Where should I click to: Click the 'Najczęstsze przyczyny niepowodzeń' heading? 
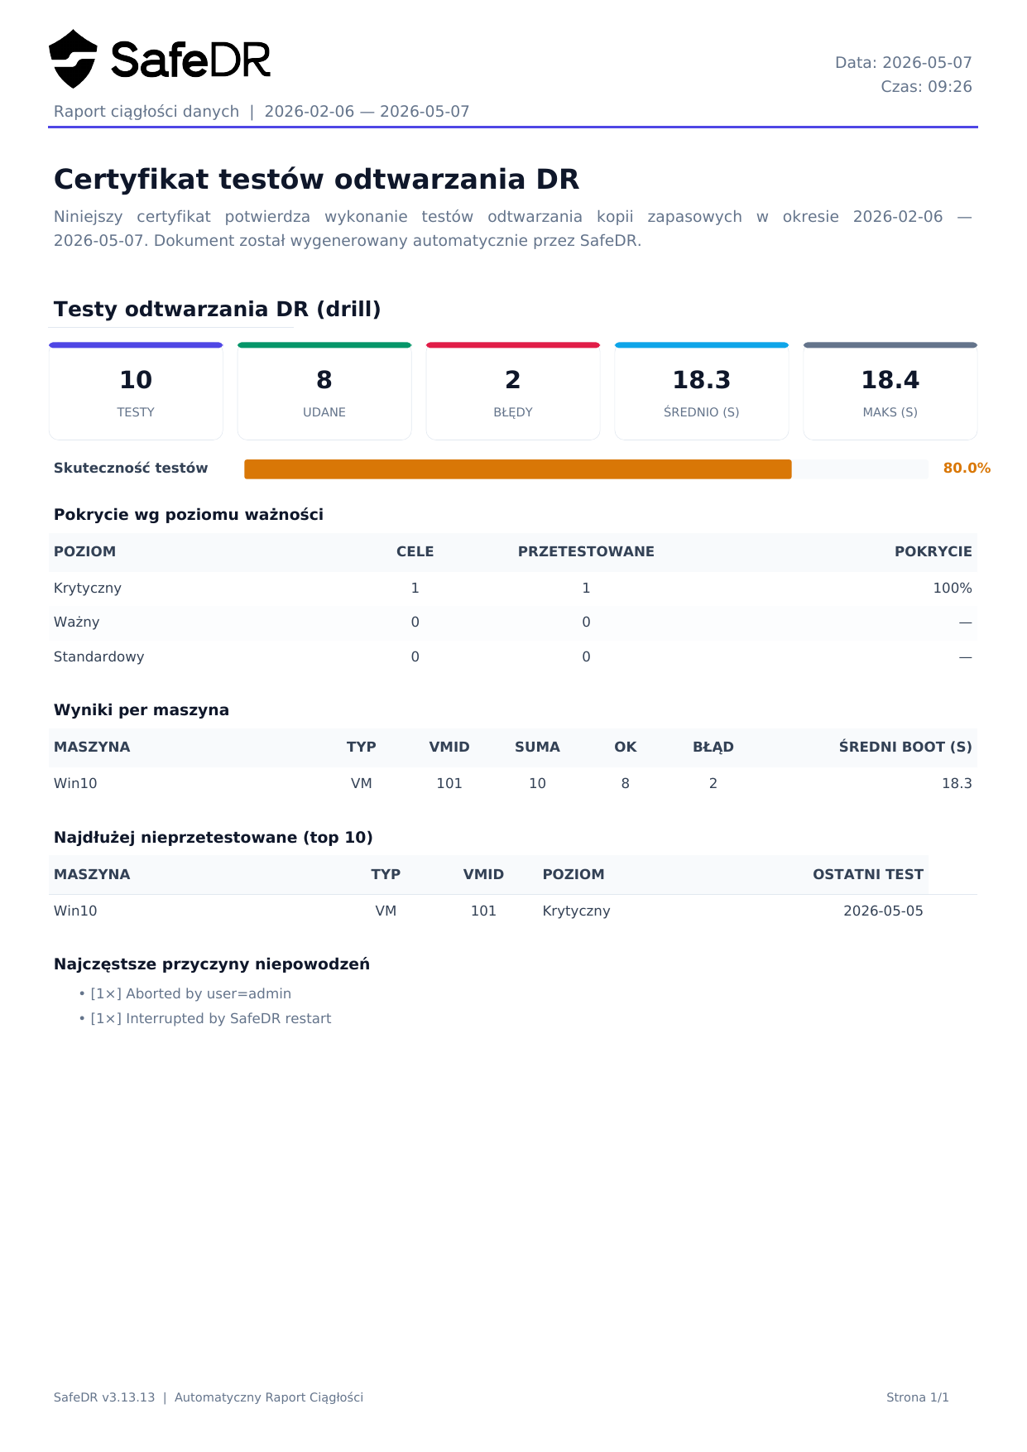pos(212,964)
